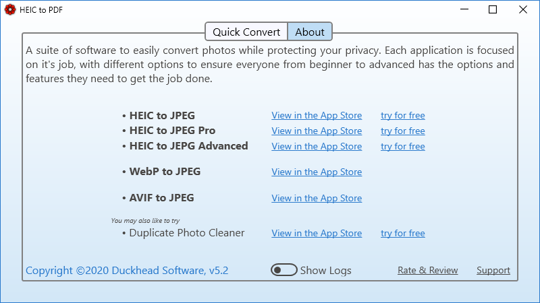Try Duplicate Photo Cleaner for free
This screenshot has width=540, height=303.
point(402,233)
